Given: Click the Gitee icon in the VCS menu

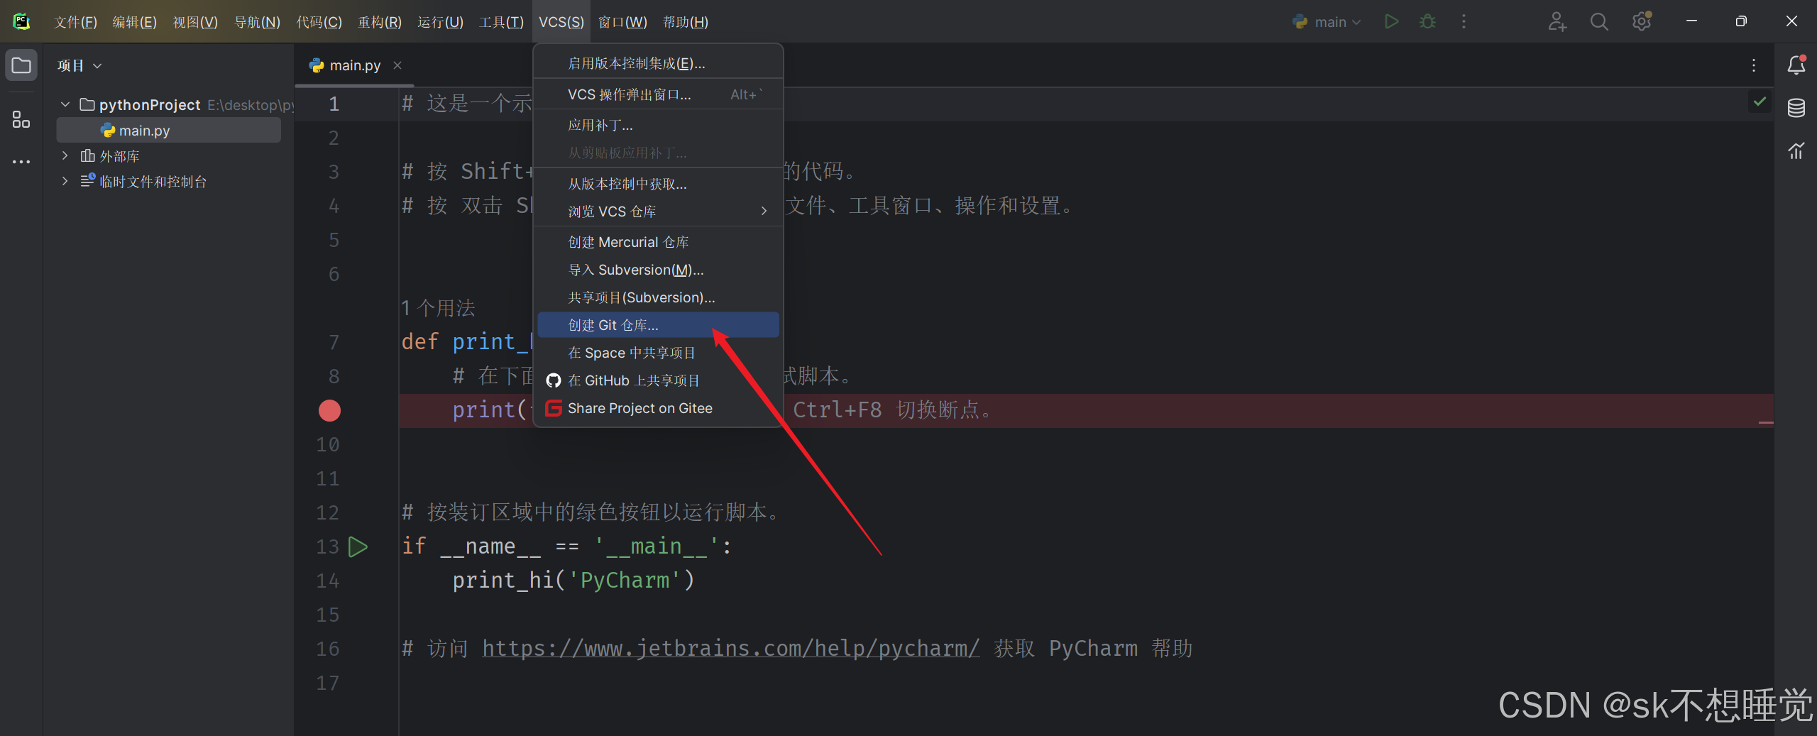Looking at the screenshot, I should point(554,408).
